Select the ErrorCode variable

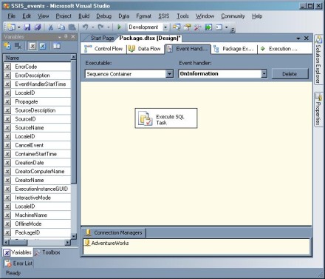(37, 67)
